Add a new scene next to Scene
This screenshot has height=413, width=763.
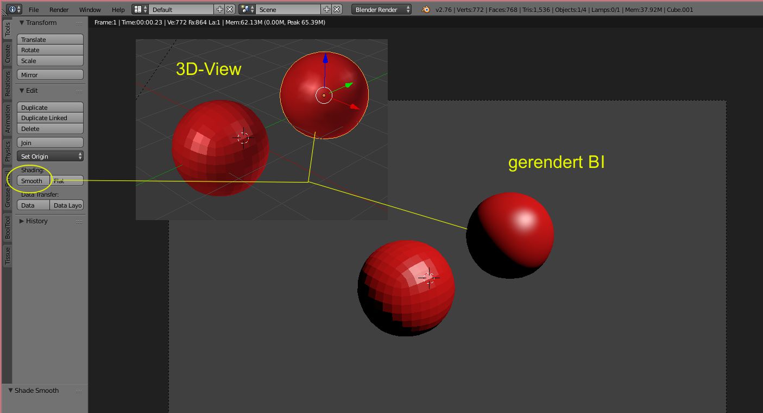click(x=326, y=9)
